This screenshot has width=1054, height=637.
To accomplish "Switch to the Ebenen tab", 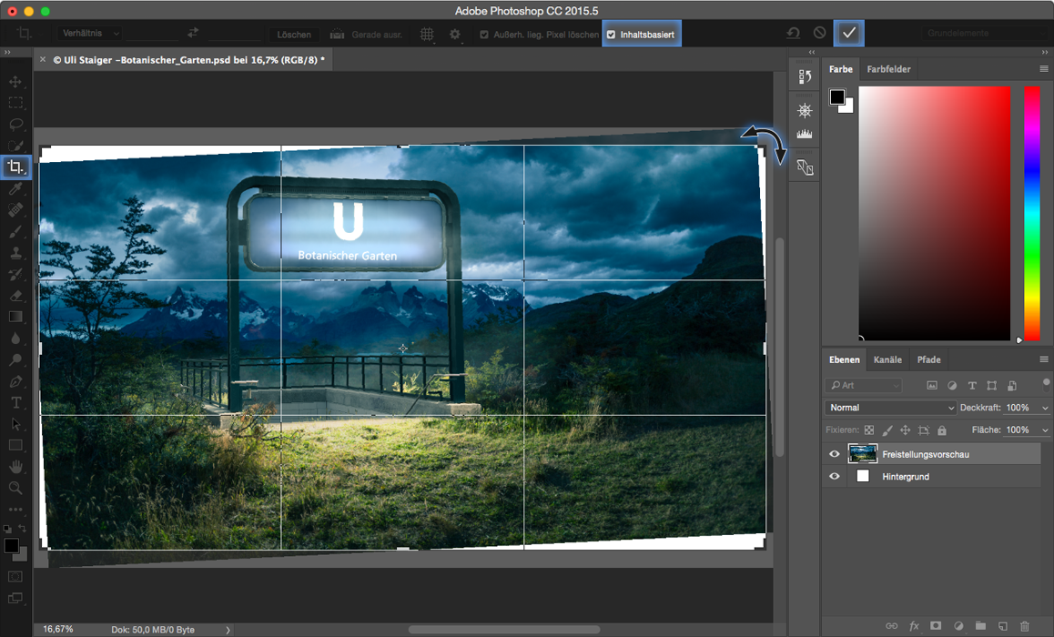I will [x=845, y=359].
